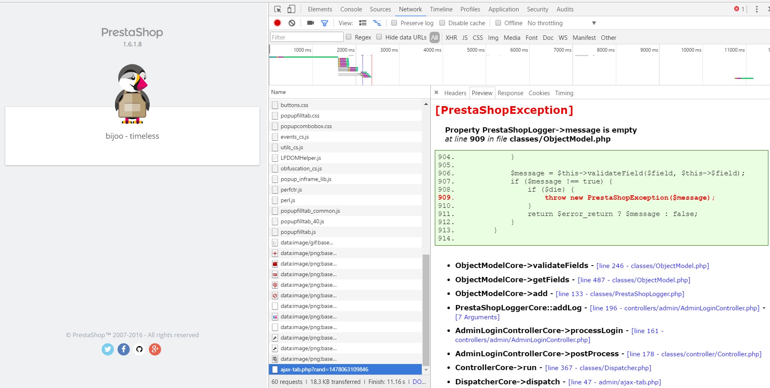Open the Audits tab
Image resolution: width=770 pixels, height=388 pixels.
point(565,9)
